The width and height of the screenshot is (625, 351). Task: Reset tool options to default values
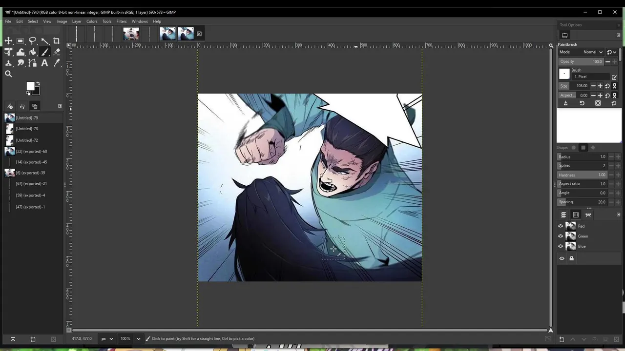[614, 103]
